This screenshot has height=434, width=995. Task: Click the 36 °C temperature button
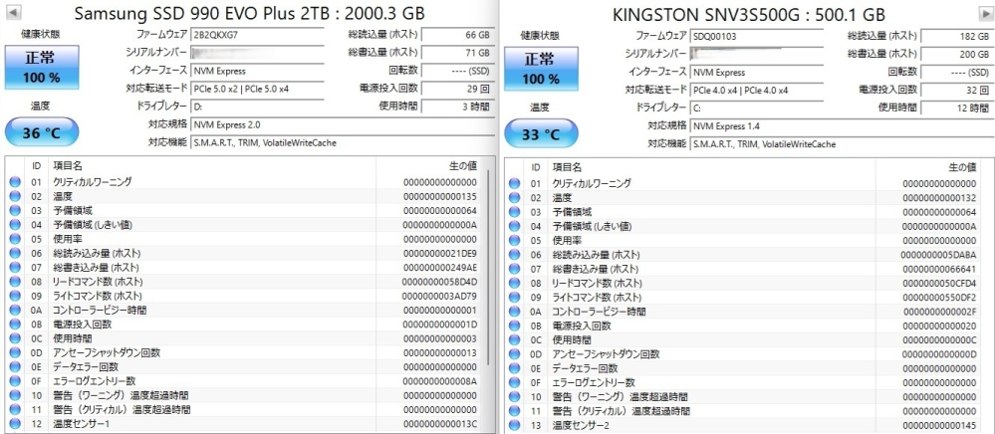[x=42, y=132]
